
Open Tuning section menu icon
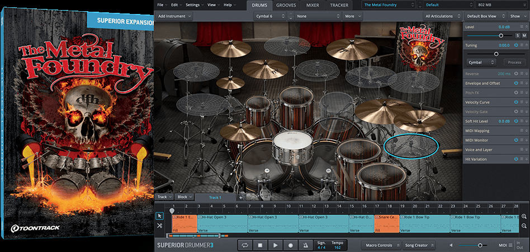(522, 45)
